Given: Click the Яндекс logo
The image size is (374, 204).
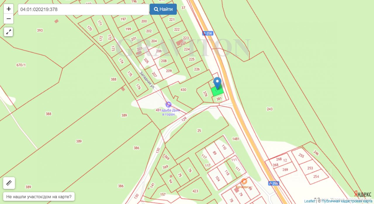Looking at the screenshot, I should point(363,194).
